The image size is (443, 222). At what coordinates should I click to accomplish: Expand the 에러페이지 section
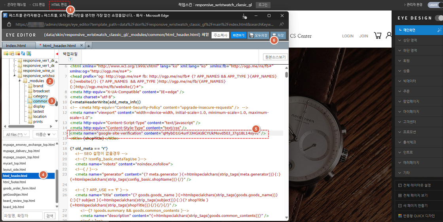click(419, 162)
